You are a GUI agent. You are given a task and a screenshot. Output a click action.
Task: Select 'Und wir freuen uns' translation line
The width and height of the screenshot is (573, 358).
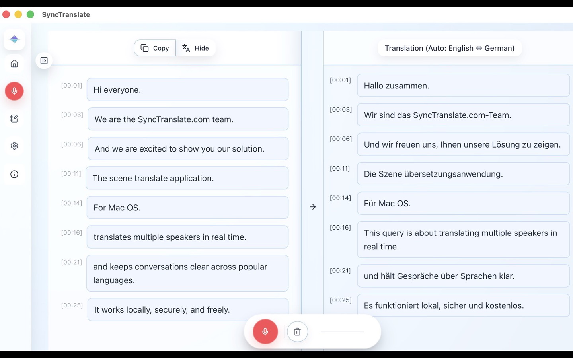[464, 144]
